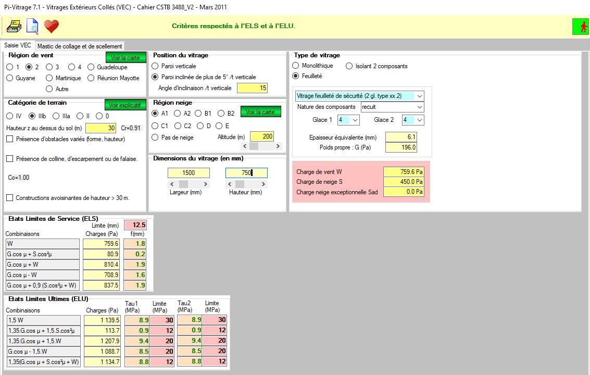
Task: Select wind region 3 radio button
Action: pos(49,67)
